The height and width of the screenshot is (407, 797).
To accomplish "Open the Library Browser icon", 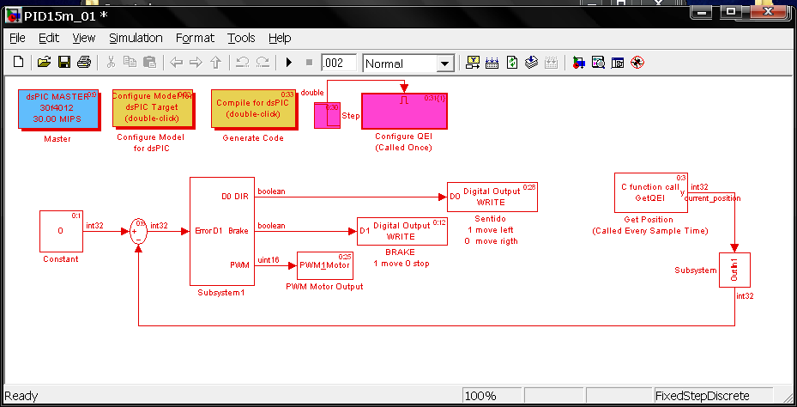I will click(578, 63).
